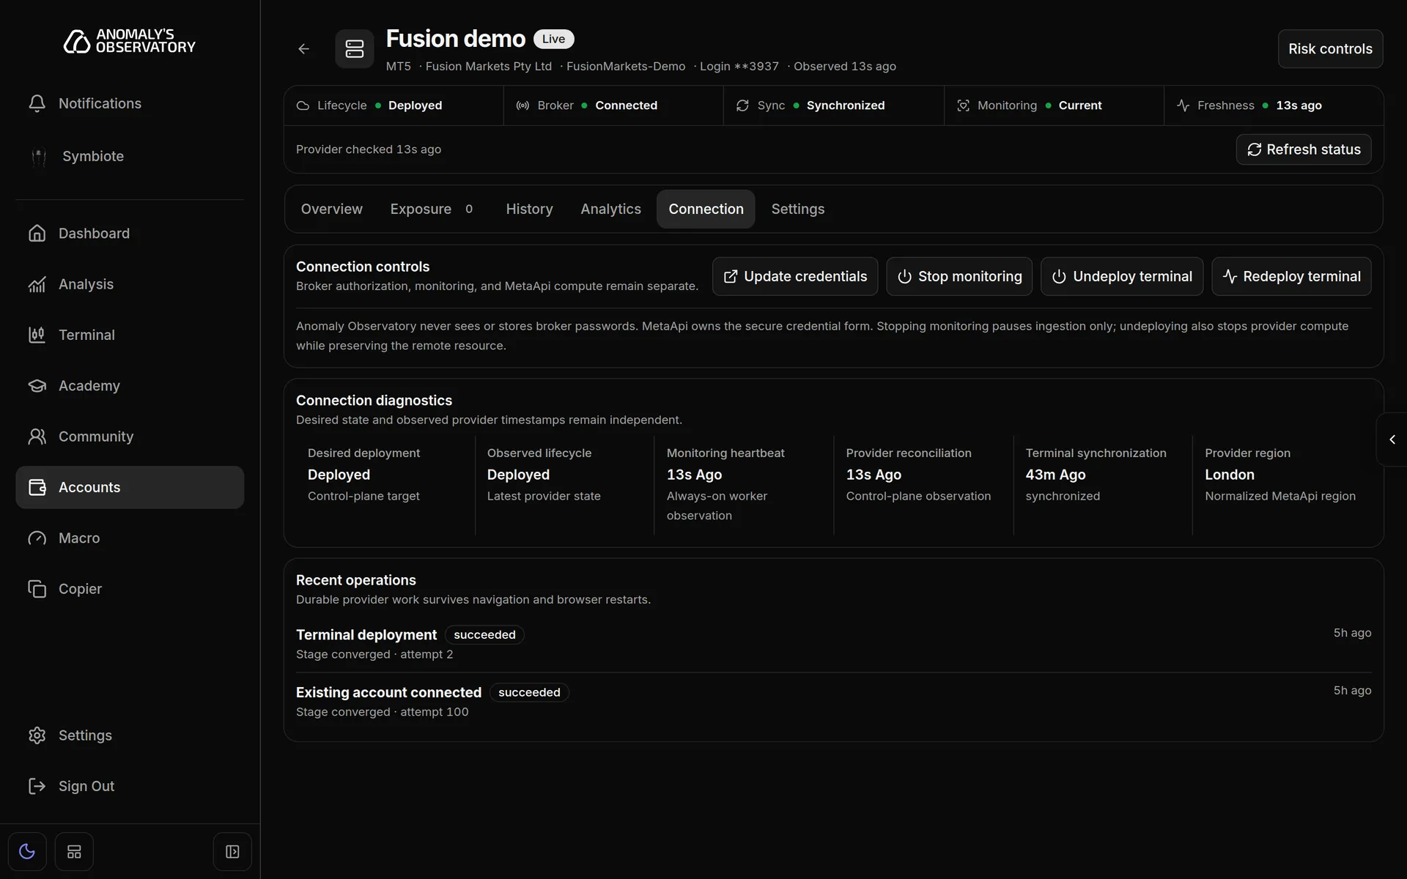Click Redeploy terminal button
The width and height of the screenshot is (1407, 879).
click(1291, 277)
